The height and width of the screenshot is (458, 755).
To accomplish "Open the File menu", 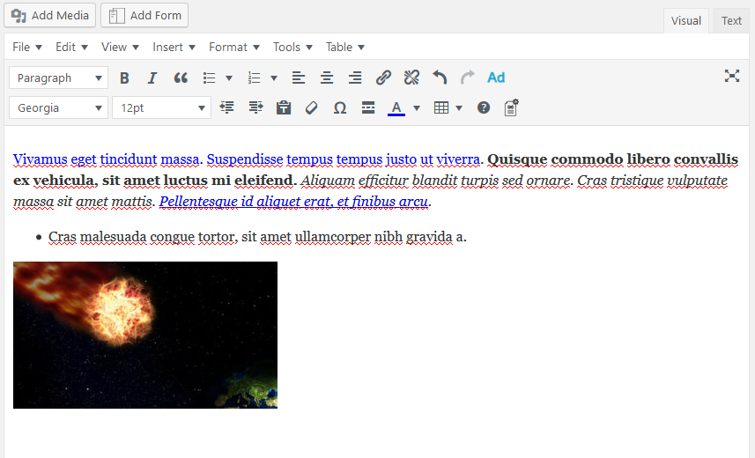I will coord(27,48).
